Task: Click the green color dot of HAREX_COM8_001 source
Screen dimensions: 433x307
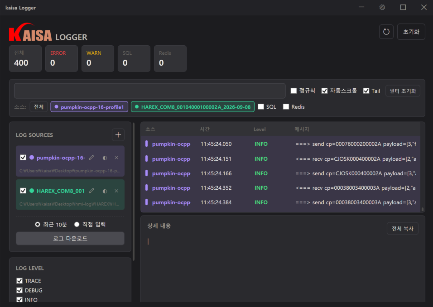Action: pos(32,191)
